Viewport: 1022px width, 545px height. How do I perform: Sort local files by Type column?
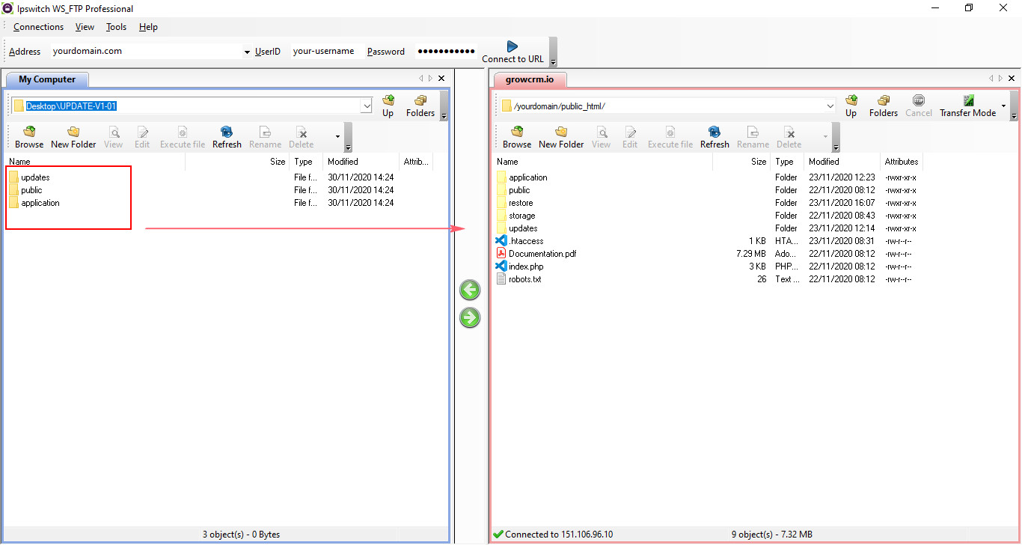[306, 162]
